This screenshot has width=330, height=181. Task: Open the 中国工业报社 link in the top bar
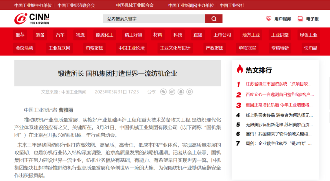pyautogui.click(x=232, y=6)
